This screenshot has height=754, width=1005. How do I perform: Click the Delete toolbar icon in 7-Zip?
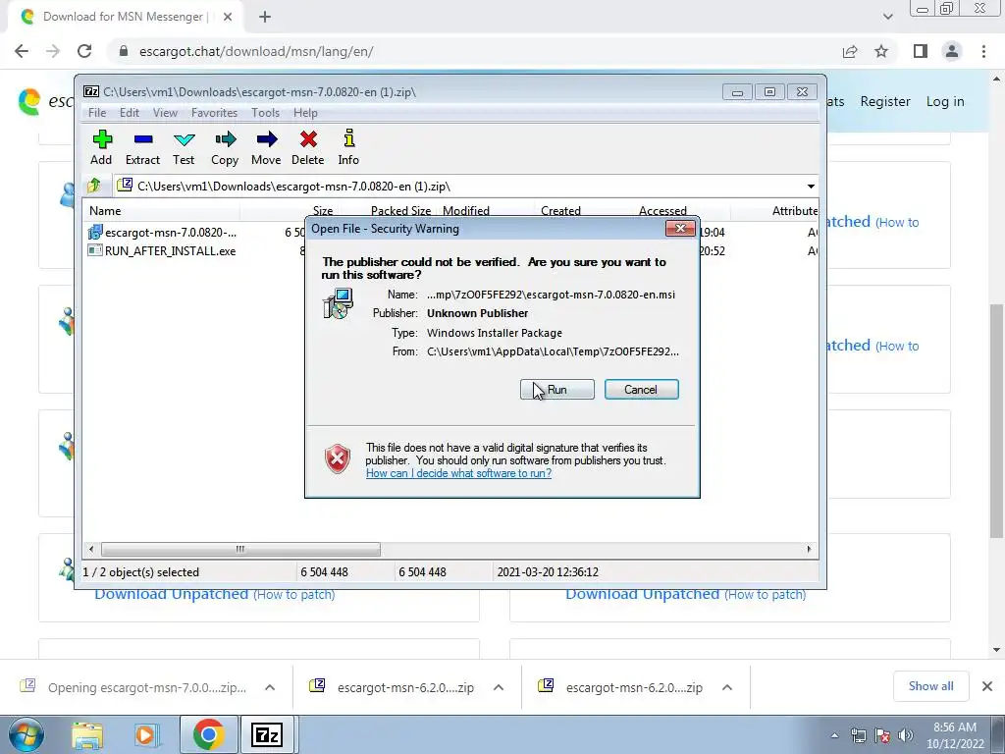pyautogui.click(x=307, y=148)
